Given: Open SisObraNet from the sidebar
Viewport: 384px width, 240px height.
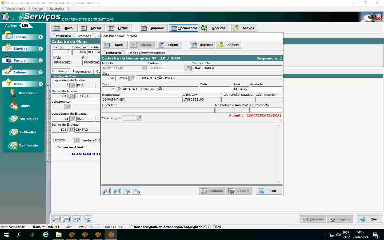Looking at the screenshot, I should pos(13,132).
